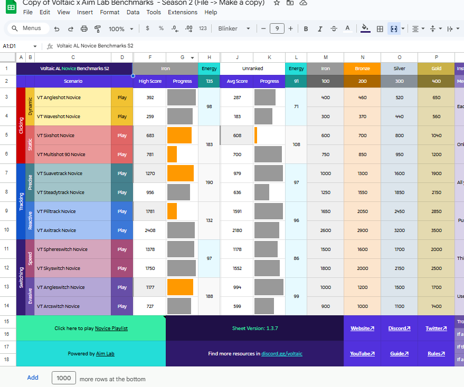The height and width of the screenshot is (387, 464).
Task: Play VT Arcswitch Novice scenario
Action: click(122, 306)
